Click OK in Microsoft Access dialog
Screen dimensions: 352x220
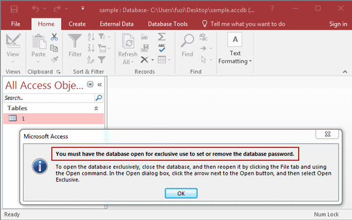[181, 193]
